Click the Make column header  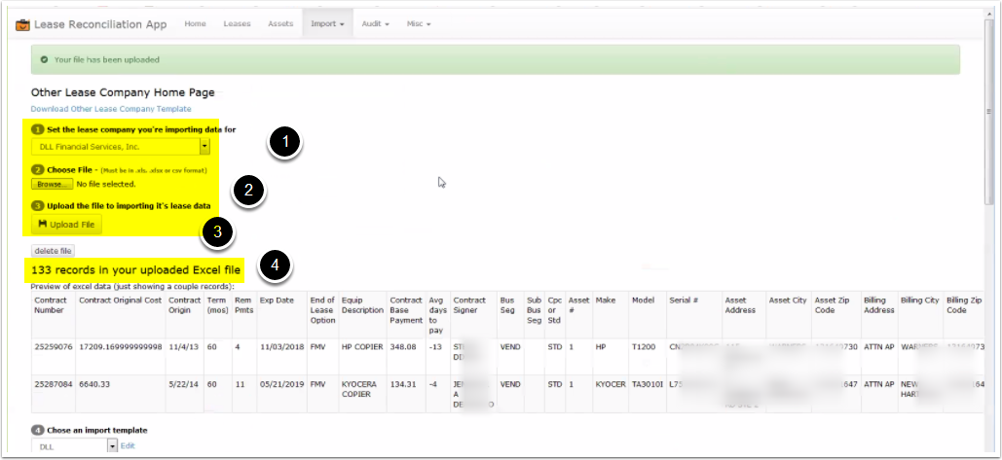[x=611, y=315]
